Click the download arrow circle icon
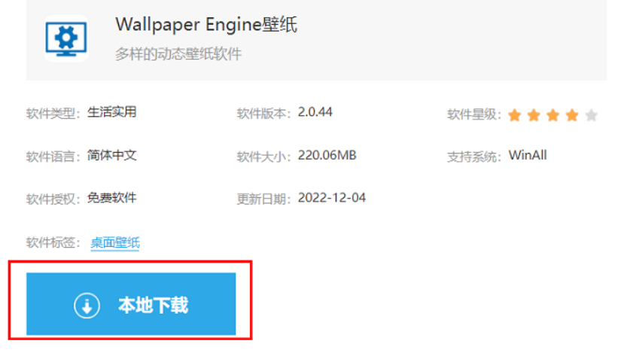Screen dimensions: 621x353 point(87,306)
